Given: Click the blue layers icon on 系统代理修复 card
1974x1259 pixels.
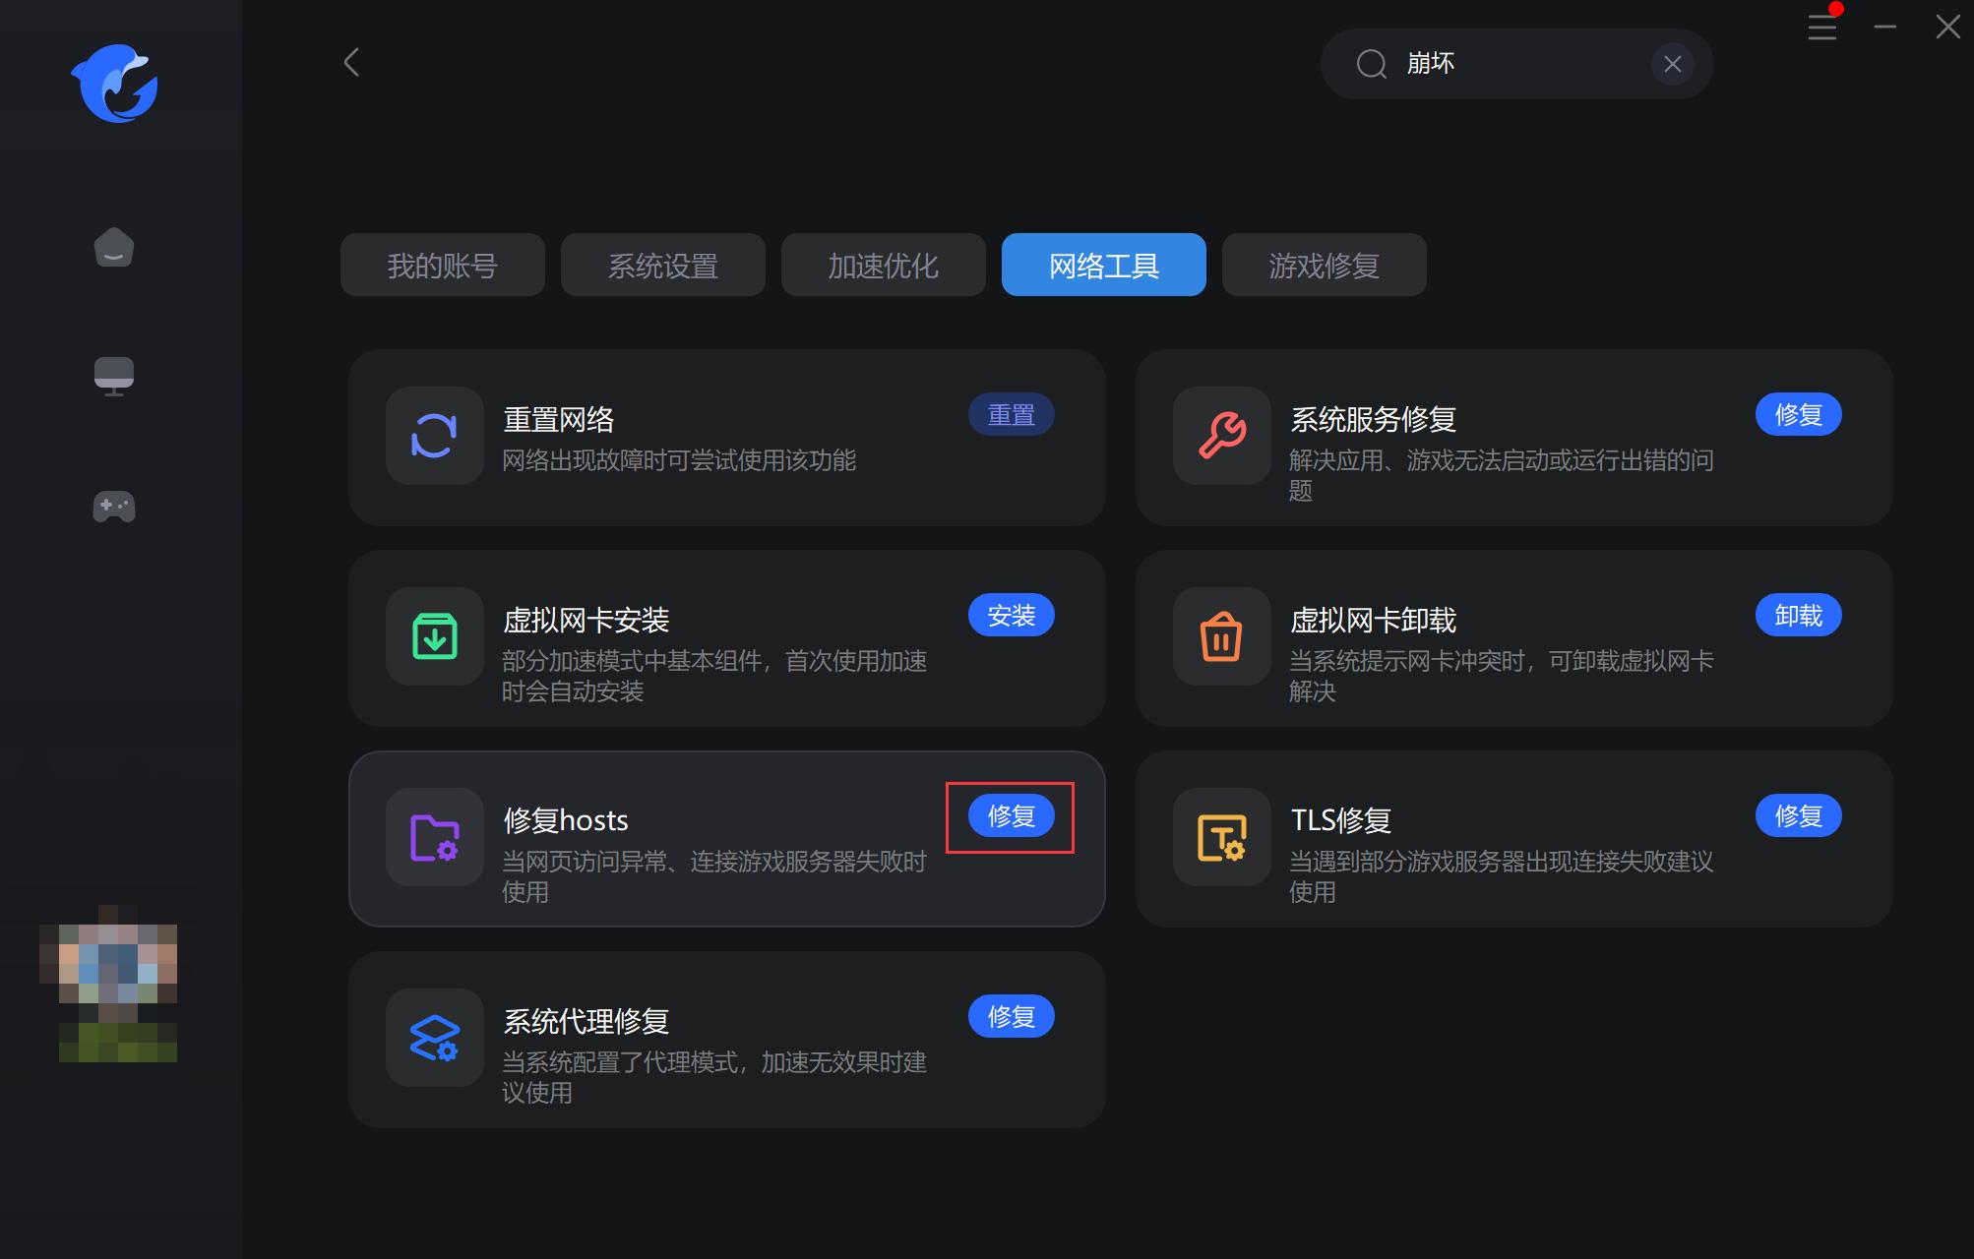Looking at the screenshot, I should click(433, 1038).
